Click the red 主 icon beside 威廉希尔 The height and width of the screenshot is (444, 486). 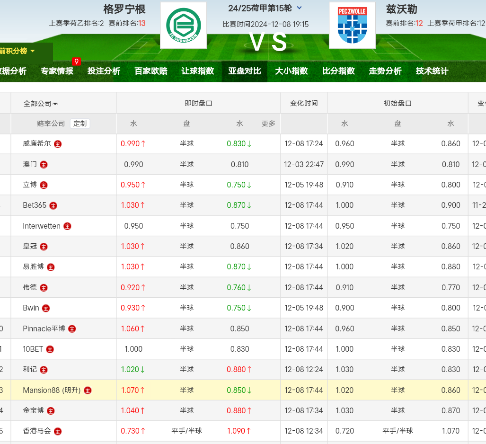click(x=58, y=144)
